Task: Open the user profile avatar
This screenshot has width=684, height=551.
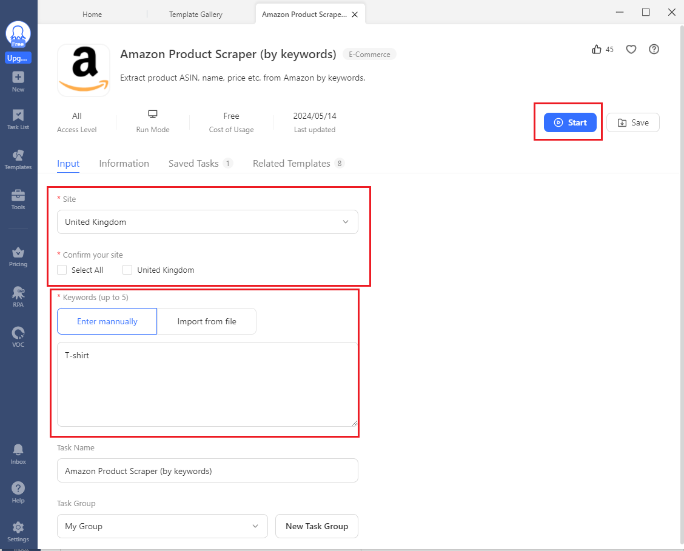Action: [x=18, y=34]
